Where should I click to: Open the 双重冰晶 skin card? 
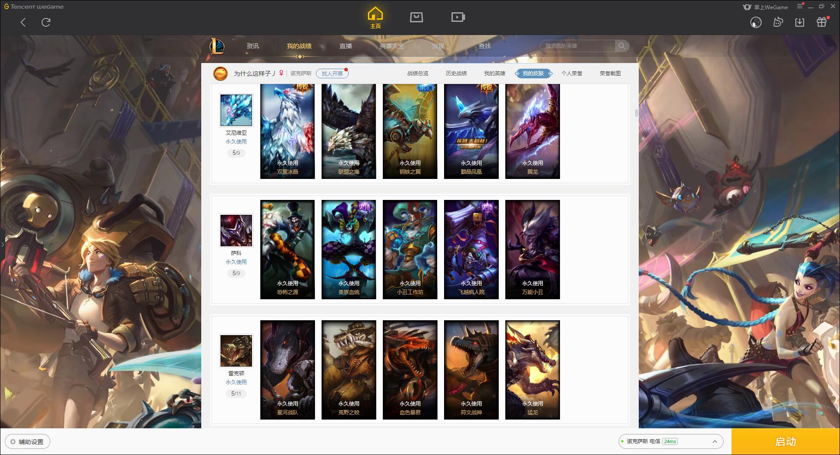(x=287, y=131)
